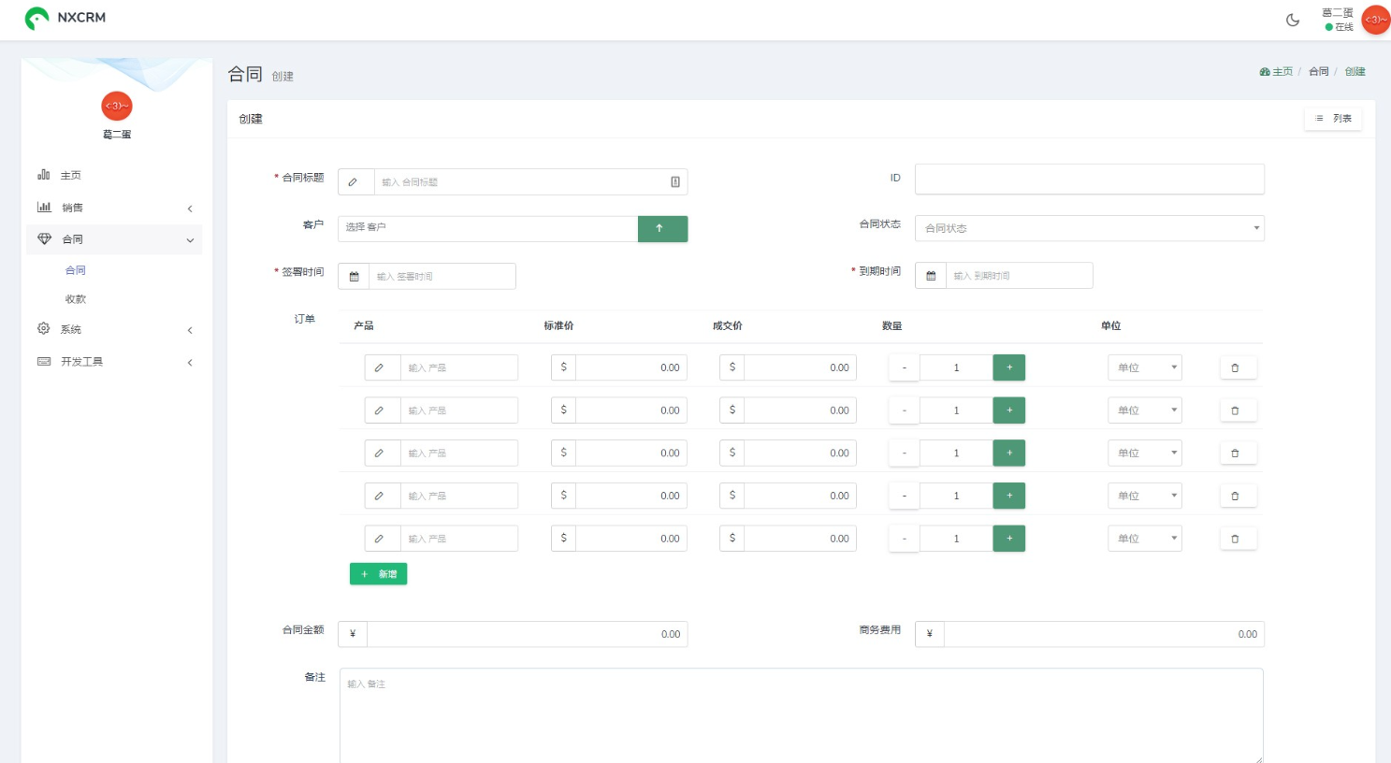Open the expiry date calendar icon
This screenshot has width=1391, height=763.
click(x=931, y=276)
